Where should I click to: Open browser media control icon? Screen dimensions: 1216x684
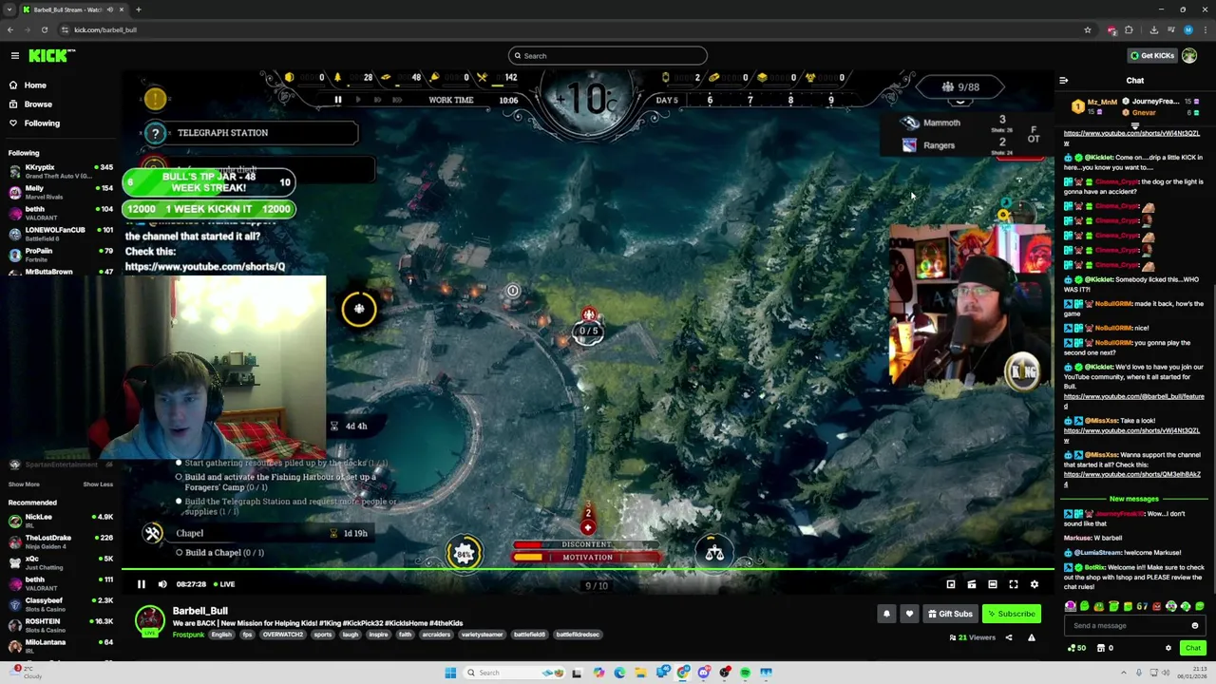1170,29
